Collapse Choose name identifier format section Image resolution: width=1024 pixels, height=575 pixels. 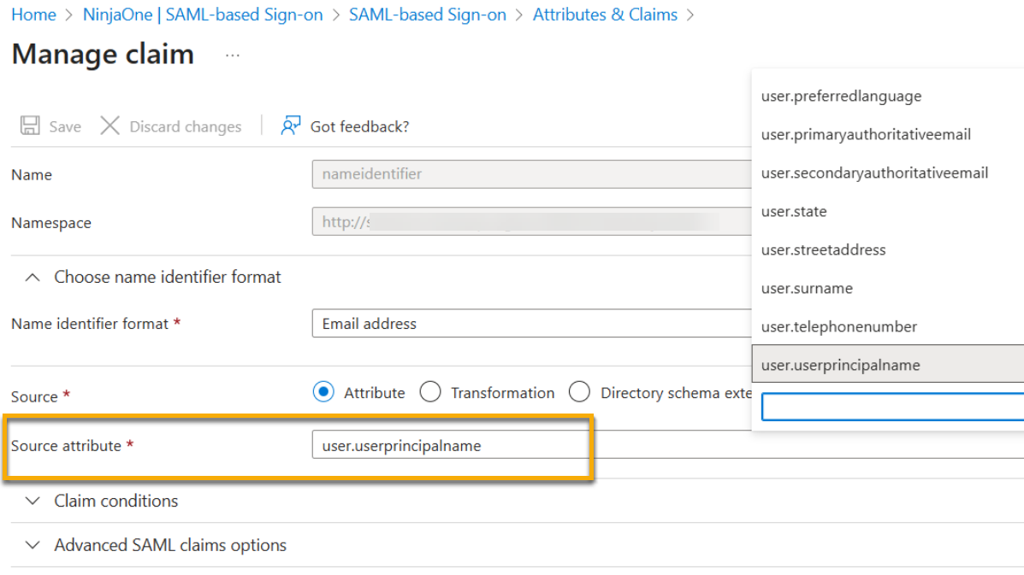33,278
